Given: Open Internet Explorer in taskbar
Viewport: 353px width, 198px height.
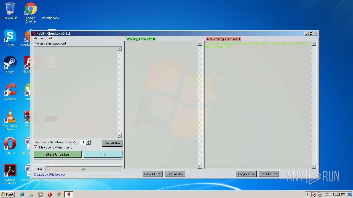Looking at the screenshot, I should point(22,194).
